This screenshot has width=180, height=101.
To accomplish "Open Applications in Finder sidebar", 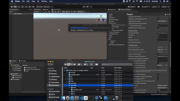I will [54, 77].
